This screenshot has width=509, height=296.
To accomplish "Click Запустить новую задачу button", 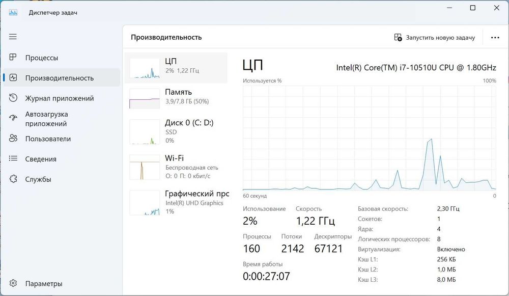I will tap(434, 38).
